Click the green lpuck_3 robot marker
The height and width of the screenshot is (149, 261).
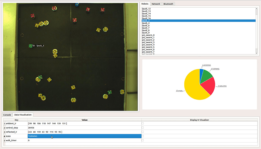[x=30, y=46]
